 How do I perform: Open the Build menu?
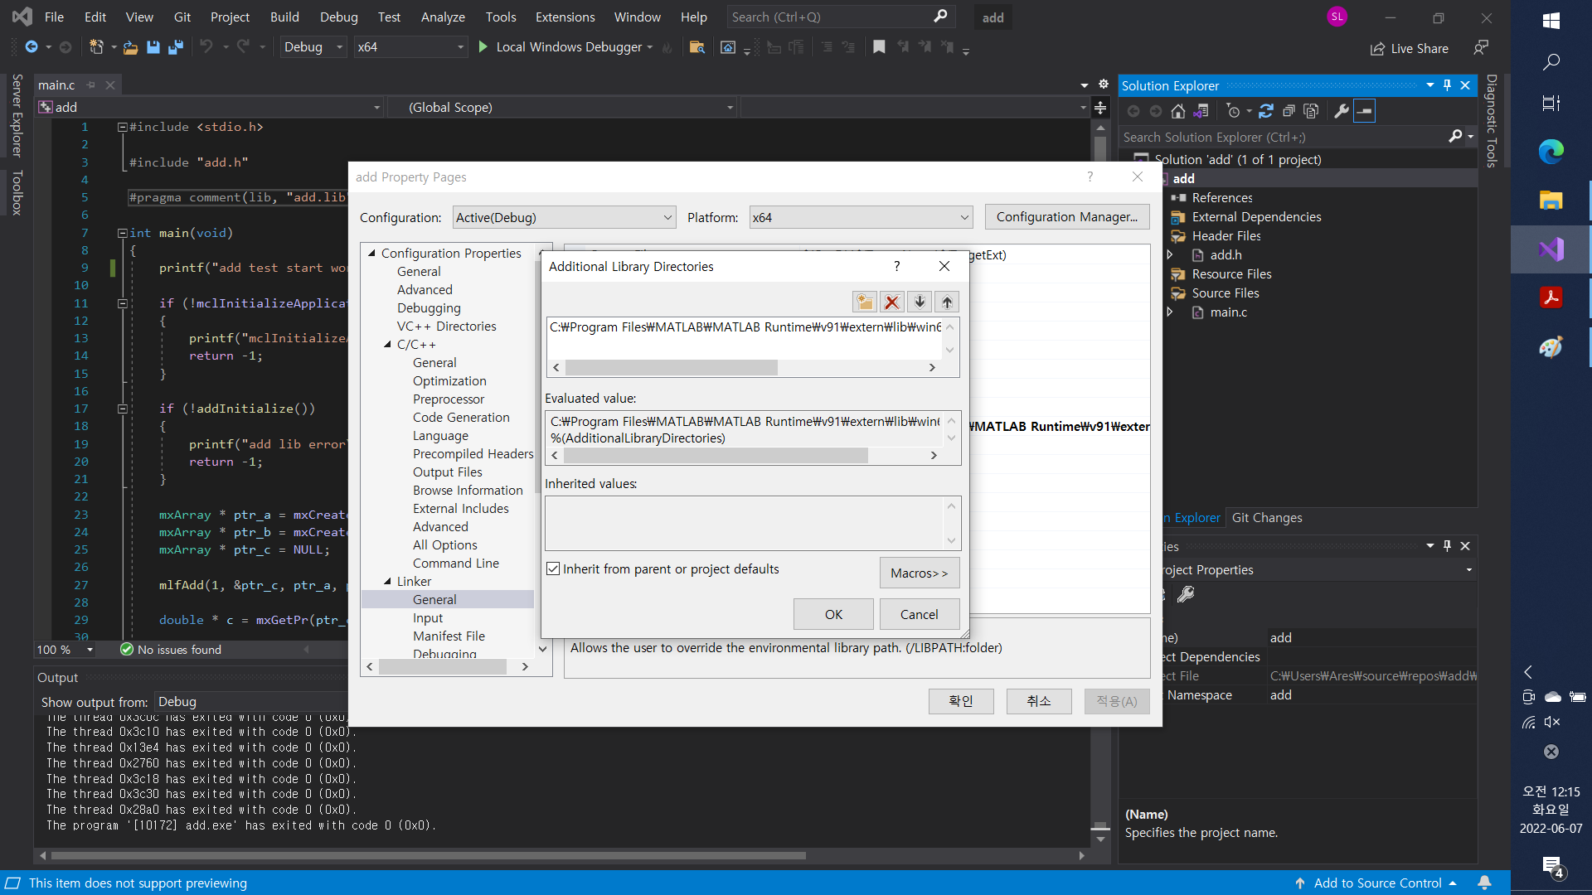(x=284, y=17)
